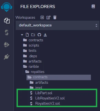Create a new file icon
Screen dimensions: 100x111
click(x=27, y=35)
